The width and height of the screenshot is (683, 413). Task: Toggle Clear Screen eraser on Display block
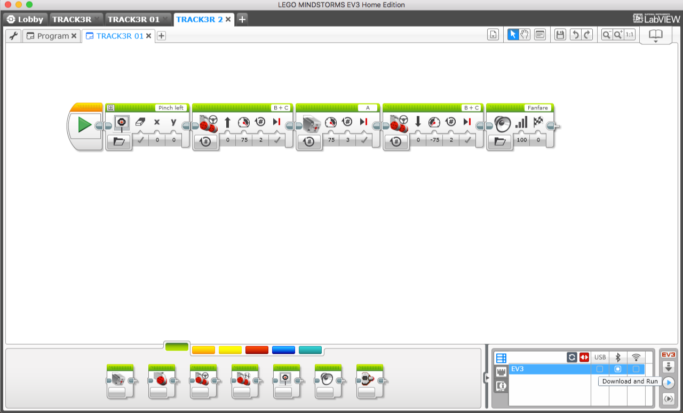click(140, 122)
